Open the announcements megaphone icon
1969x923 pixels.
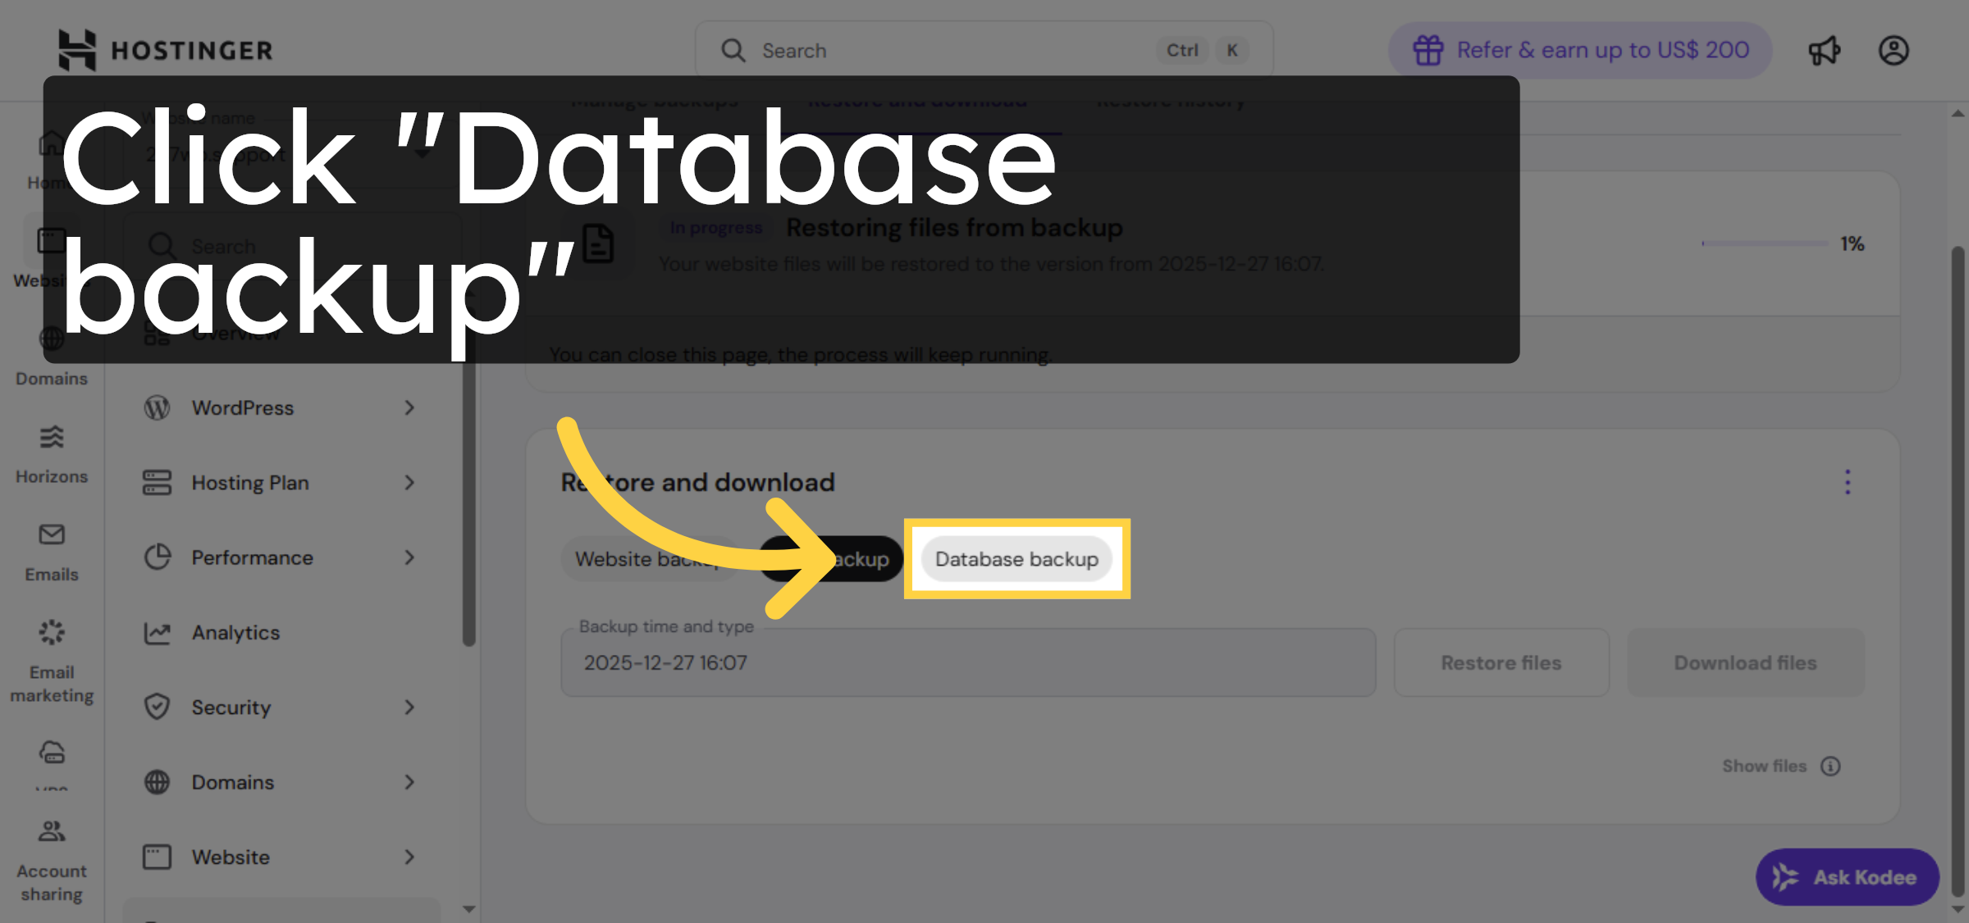1823,50
